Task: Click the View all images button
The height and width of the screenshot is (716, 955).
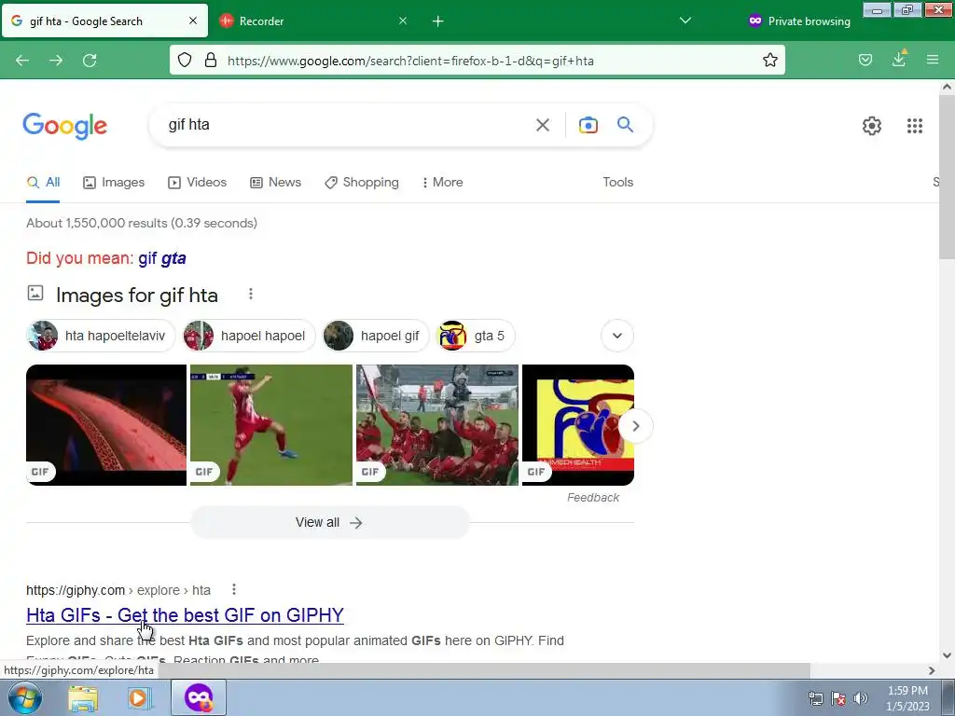Action: pyautogui.click(x=329, y=522)
